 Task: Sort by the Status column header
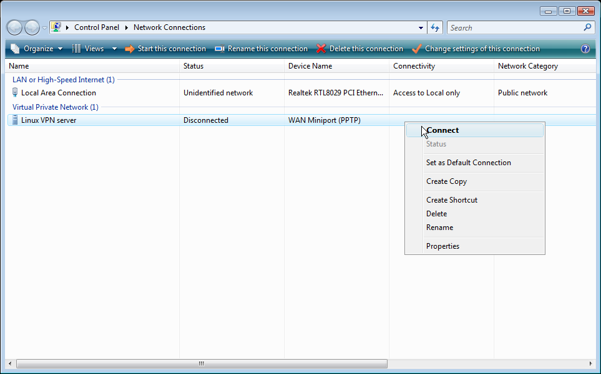(232, 66)
